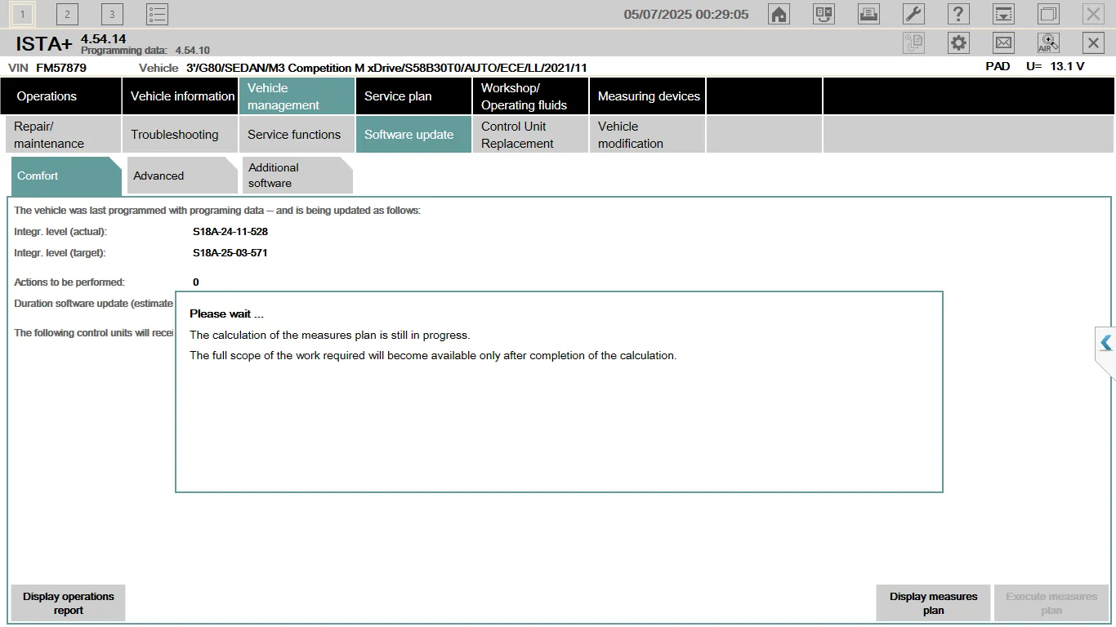
Task: Switch to session tab 3
Action: pos(112,14)
